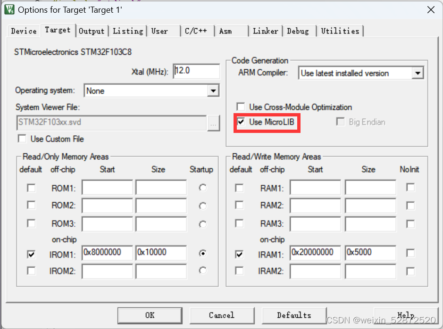Click the Cancel button
The image size is (443, 329).
pyautogui.click(x=222, y=315)
